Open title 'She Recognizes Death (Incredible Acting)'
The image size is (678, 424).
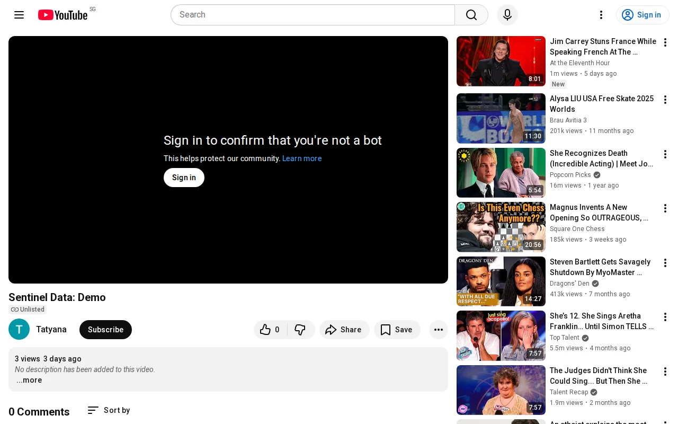tap(602, 158)
